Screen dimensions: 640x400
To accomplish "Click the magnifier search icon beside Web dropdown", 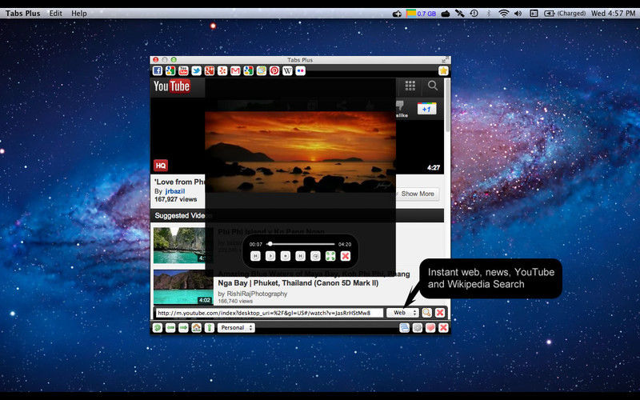I will coord(427,313).
